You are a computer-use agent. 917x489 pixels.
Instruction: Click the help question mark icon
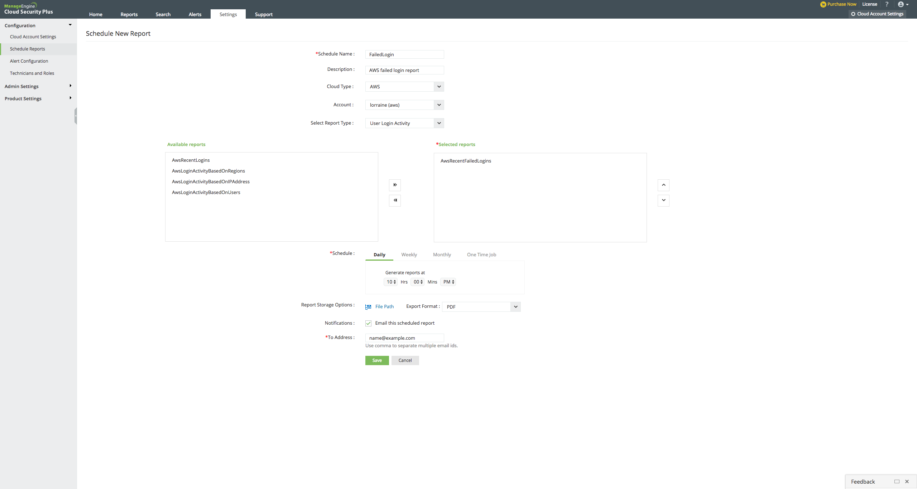click(887, 4)
